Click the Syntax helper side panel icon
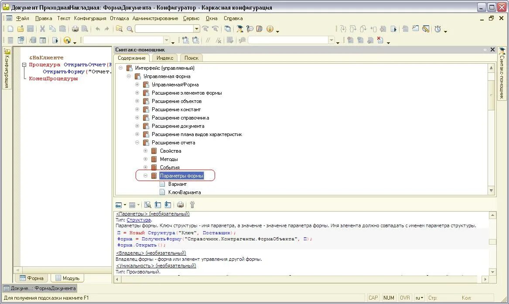This screenshot has height=304, width=509. (502, 51)
